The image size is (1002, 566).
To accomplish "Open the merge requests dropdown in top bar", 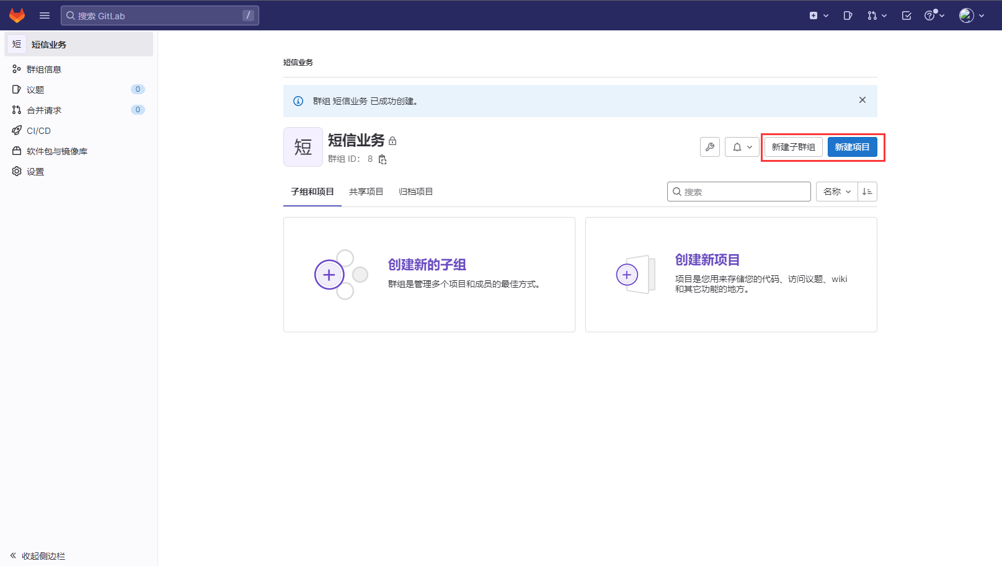I will (877, 15).
